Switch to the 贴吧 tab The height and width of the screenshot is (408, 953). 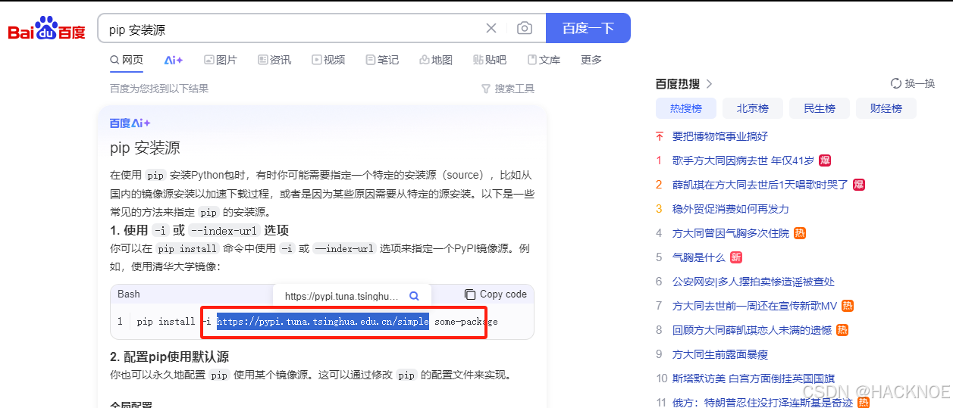tap(490, 60)
